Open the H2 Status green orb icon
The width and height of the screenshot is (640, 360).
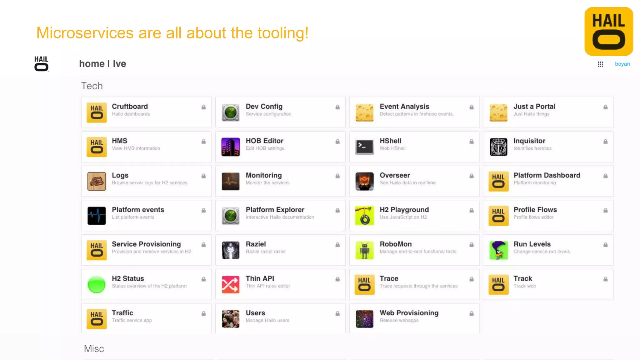97,284
